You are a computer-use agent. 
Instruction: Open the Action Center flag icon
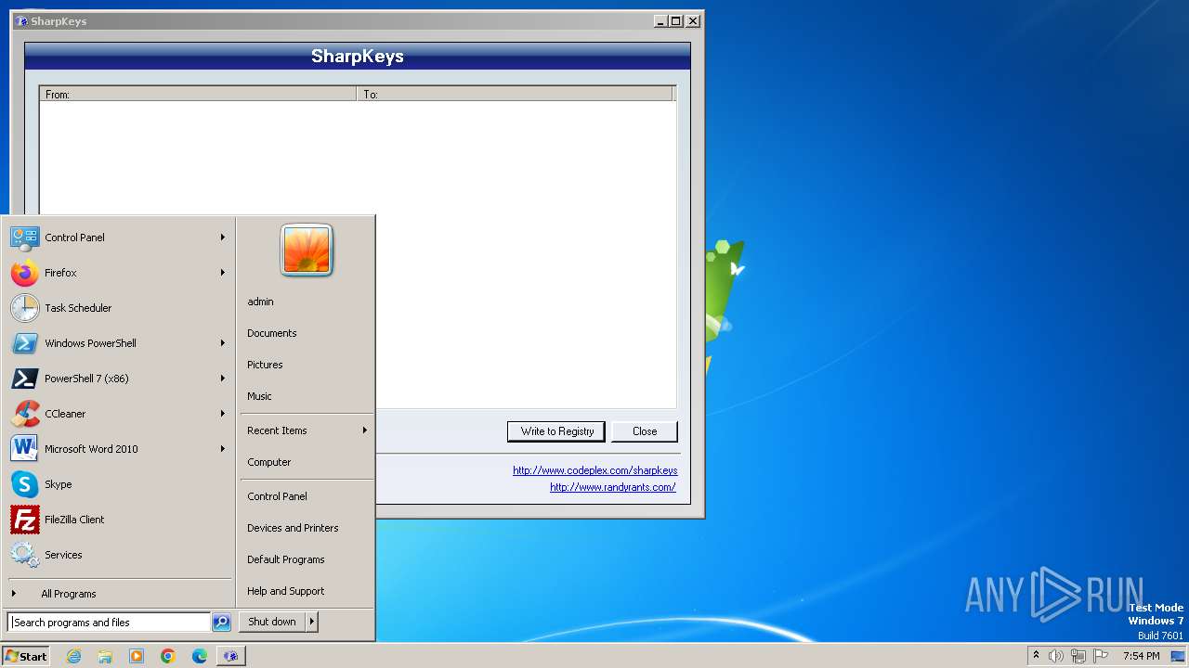[x=1101, y=656]
